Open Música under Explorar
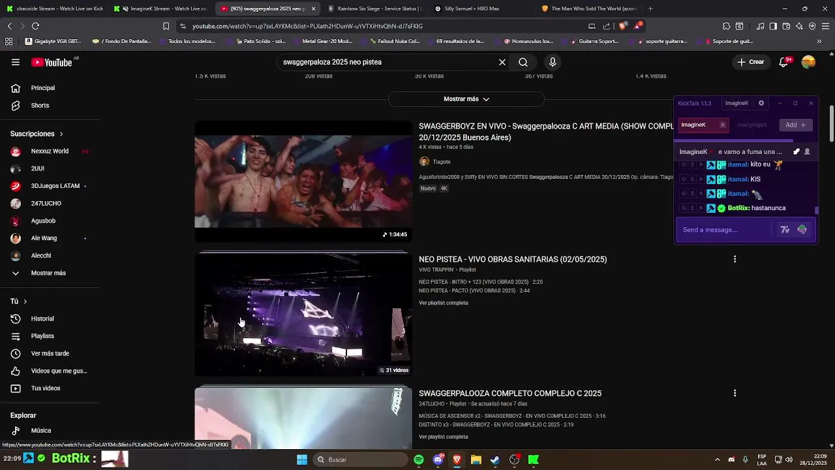Screen dimensions: 835x470 pyautogui.click(x=40, y=430)
